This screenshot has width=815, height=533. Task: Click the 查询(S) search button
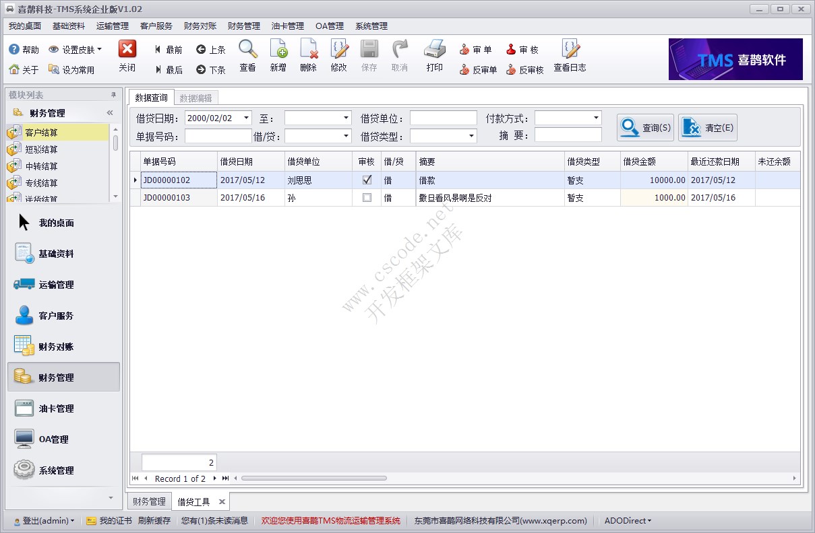pyautogui.click(x=645, y=127)
